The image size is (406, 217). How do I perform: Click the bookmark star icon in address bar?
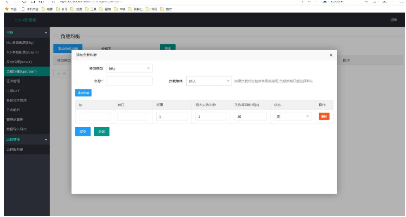53,1
